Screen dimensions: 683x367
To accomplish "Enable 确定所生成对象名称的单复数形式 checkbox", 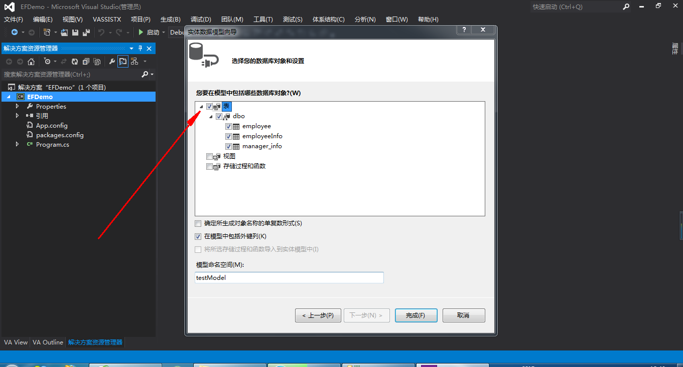I will click(198, 223).
